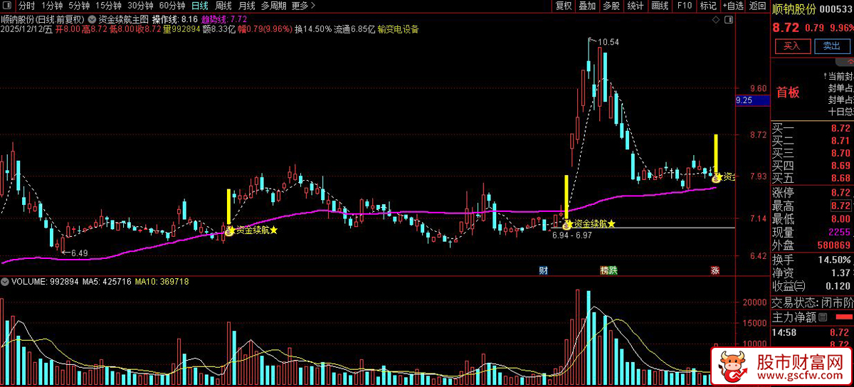Image resolution: width=854 pixels, height=387 pixels.
Task: Click the 标记 mark toolbar button
Action: pos(708,6)
